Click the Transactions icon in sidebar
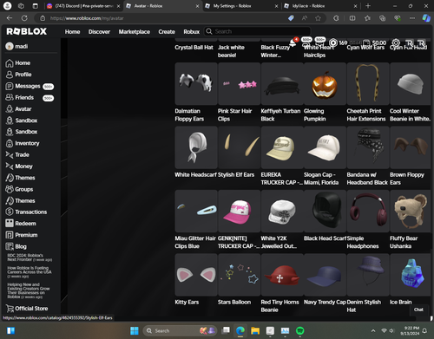434x339 pixels. [10, 212]
